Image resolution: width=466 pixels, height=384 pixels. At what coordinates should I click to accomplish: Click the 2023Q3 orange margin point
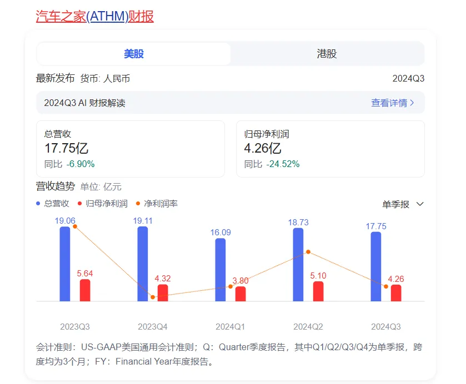tap(75, 226)
